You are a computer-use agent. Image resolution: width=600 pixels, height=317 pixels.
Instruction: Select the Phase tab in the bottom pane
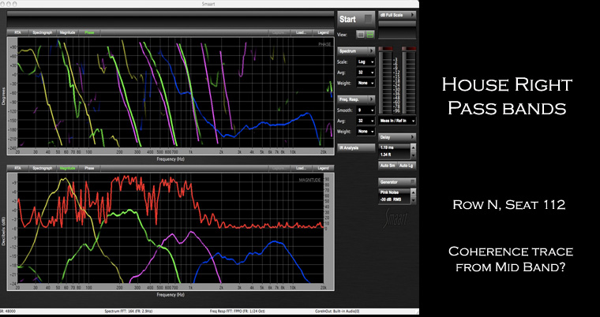(89, 168)
